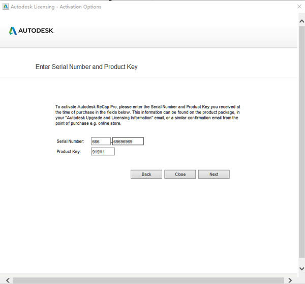Click the 'To activate Autodesk ReCap Pro' instruction paragraph
The height and width of the screenshot is (284, 305).
click(x=148, y=115)
